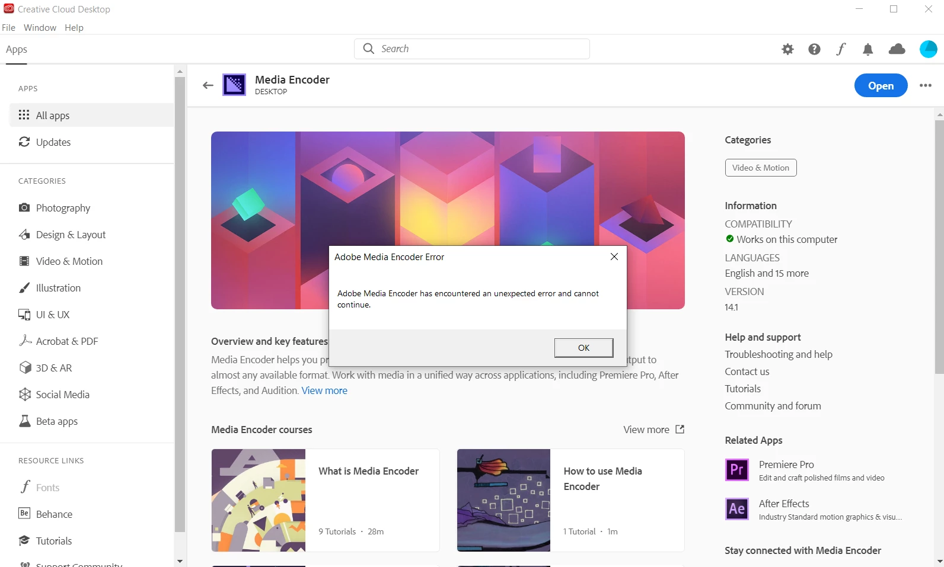Go back using the left arrow
Viewport: 944px width, 567px height.
(x=208, y=85)
